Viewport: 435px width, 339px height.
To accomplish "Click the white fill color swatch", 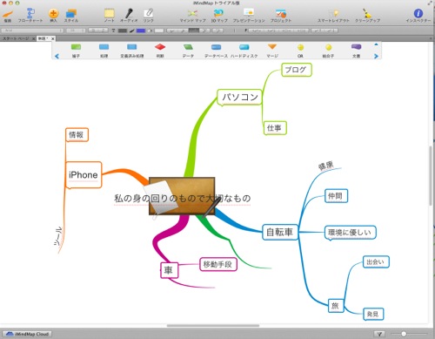I will point(159,31).
